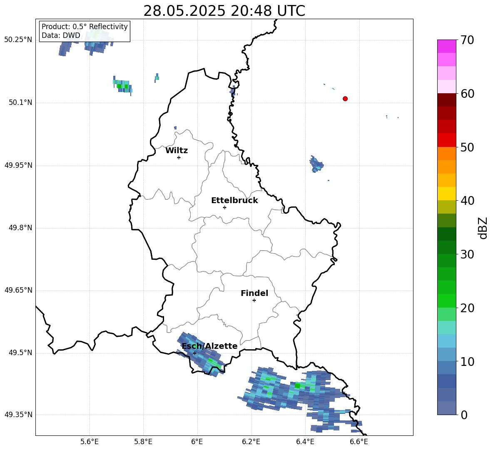493x450 pixels.
Task: Click the 50.25°N latitude tick label
Action: 18,40
